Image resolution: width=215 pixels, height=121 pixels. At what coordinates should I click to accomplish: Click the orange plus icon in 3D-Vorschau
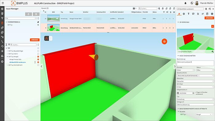point(213,26)
